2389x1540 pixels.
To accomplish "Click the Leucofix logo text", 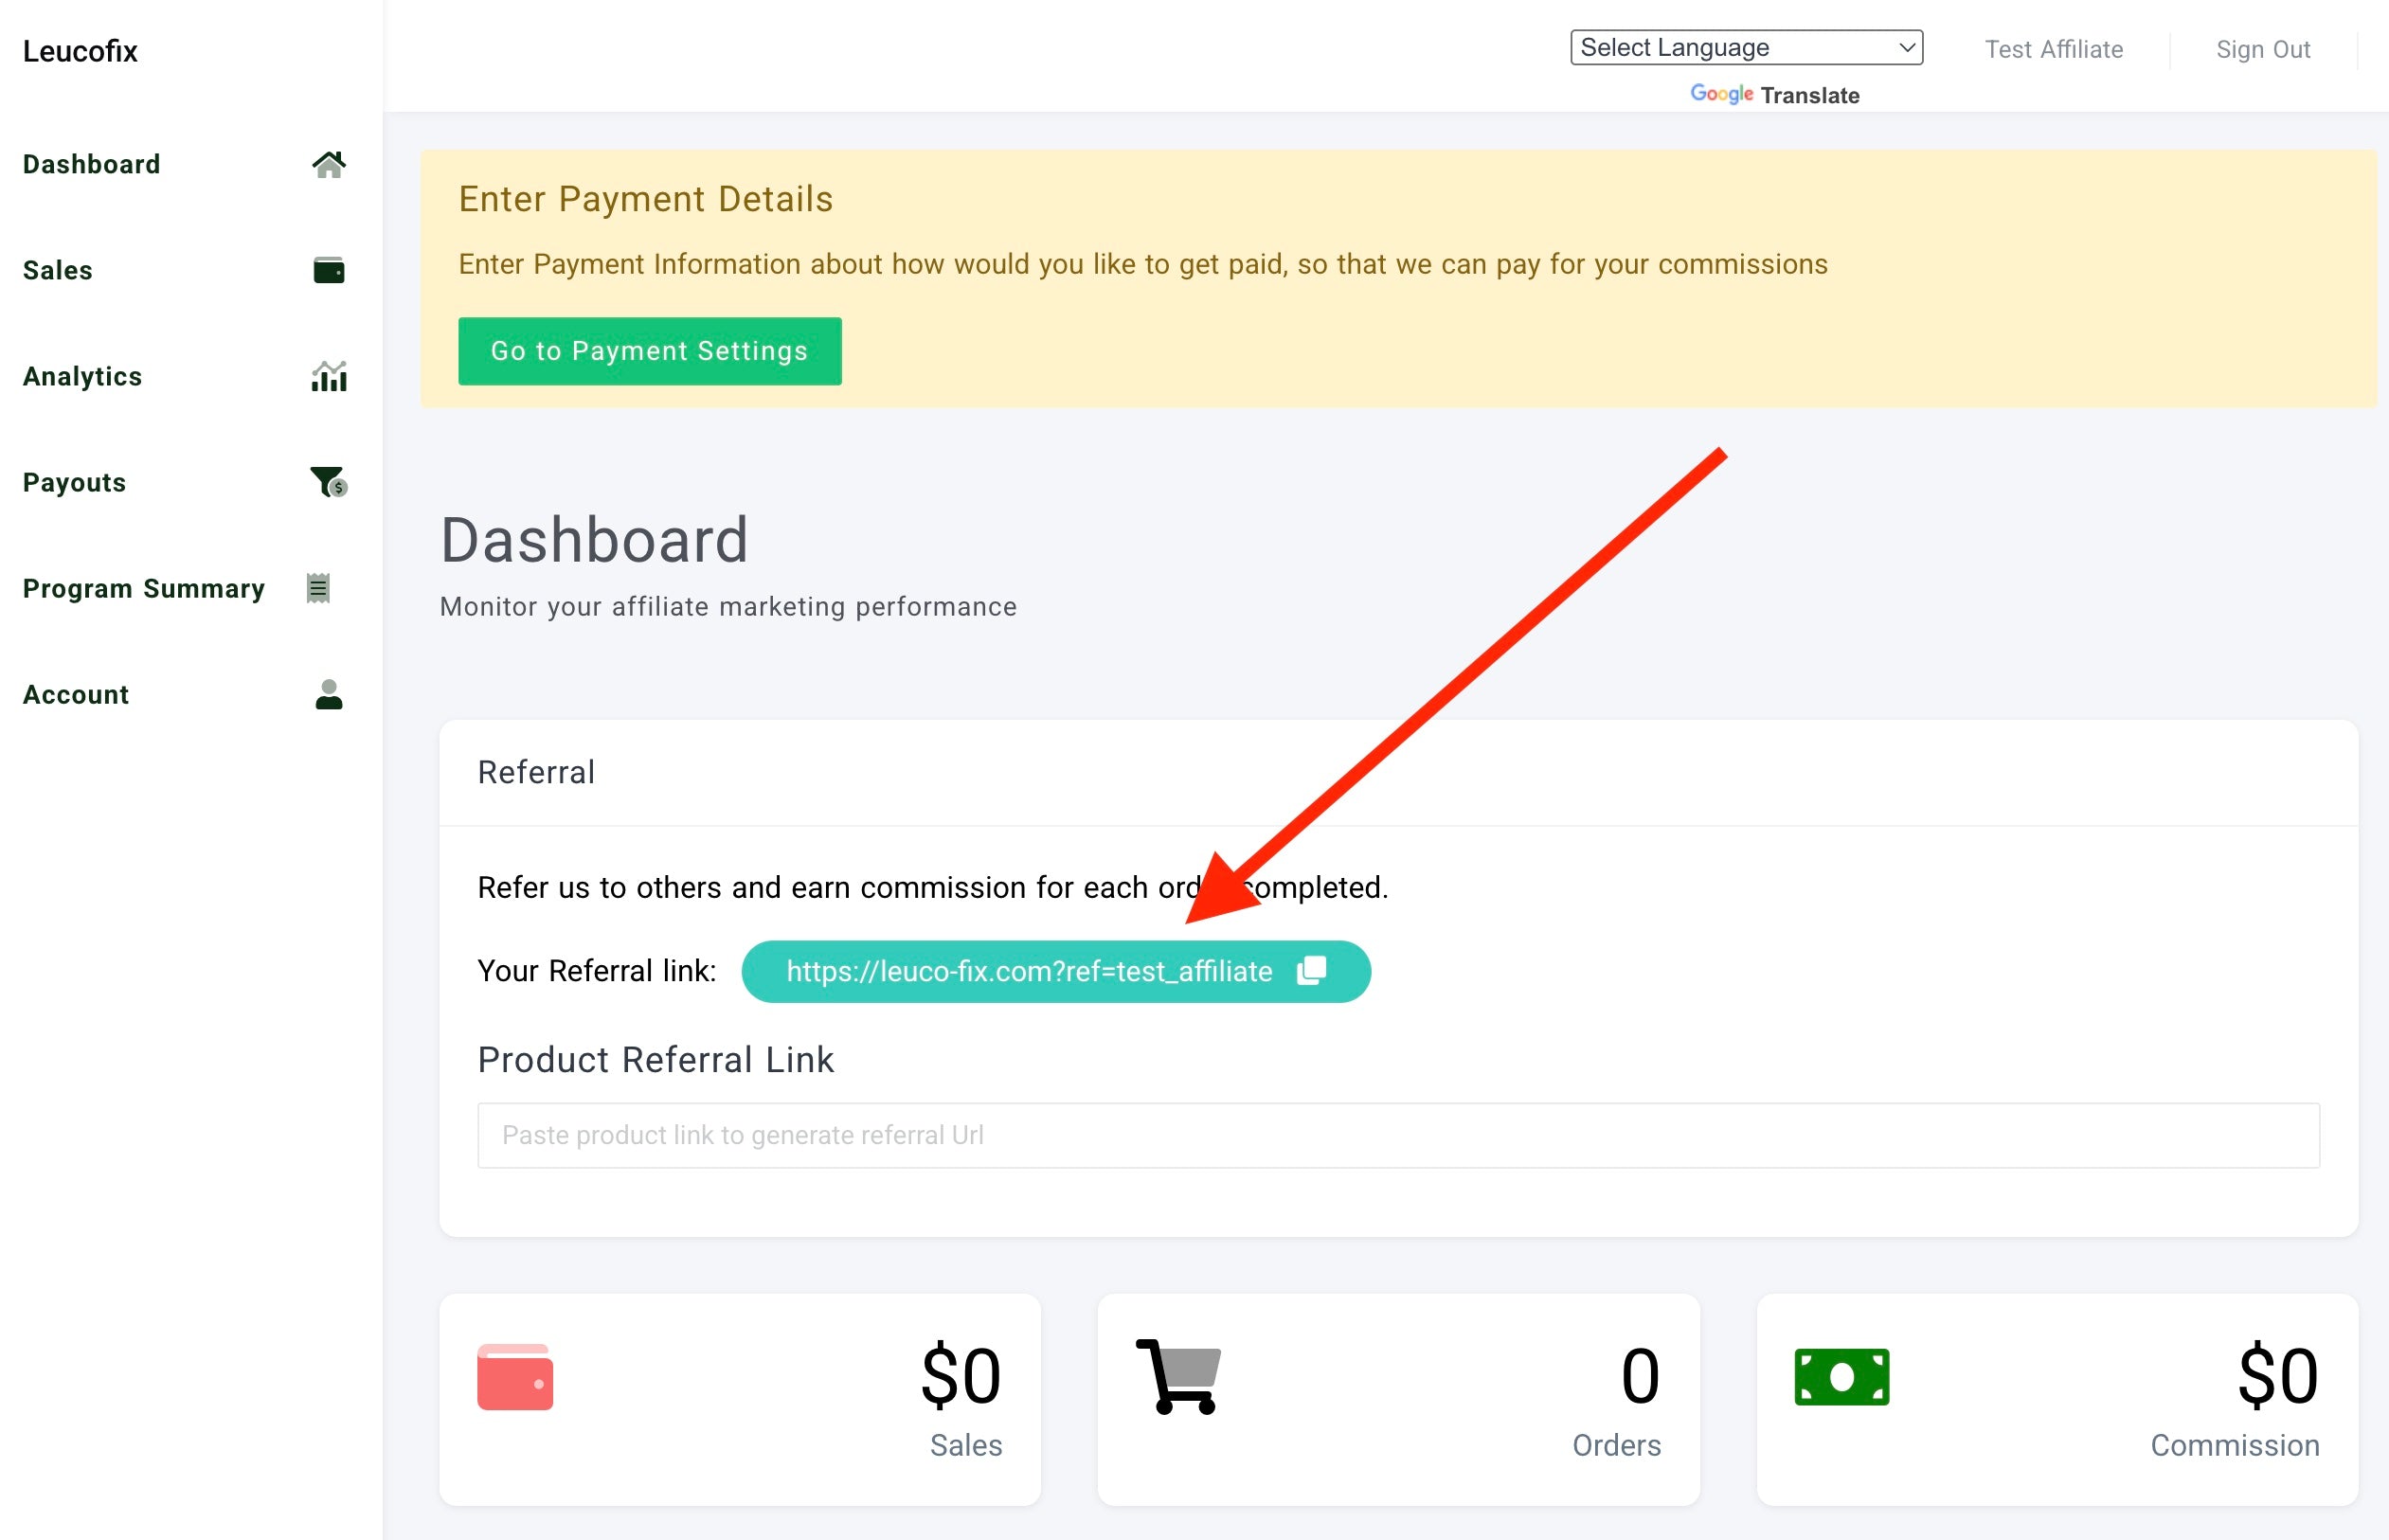I will coord(80,52).
